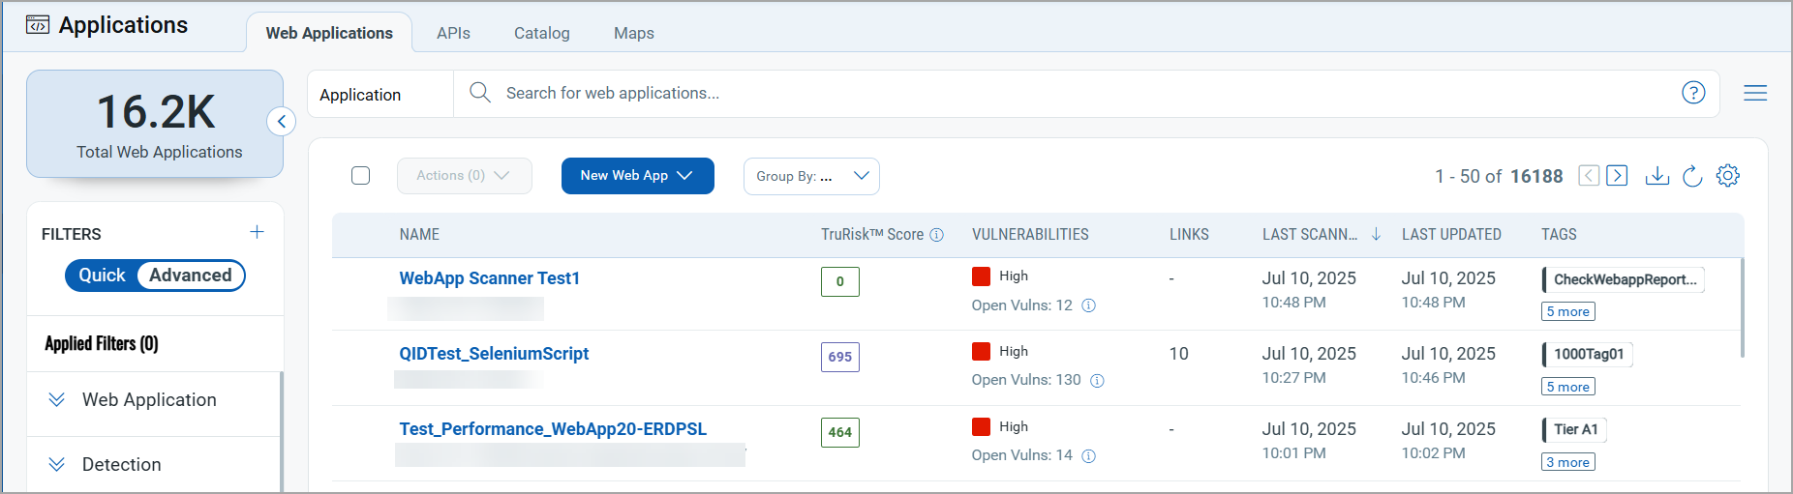
Task: Add a filter with the plus icon
Action: pos(257,232)
